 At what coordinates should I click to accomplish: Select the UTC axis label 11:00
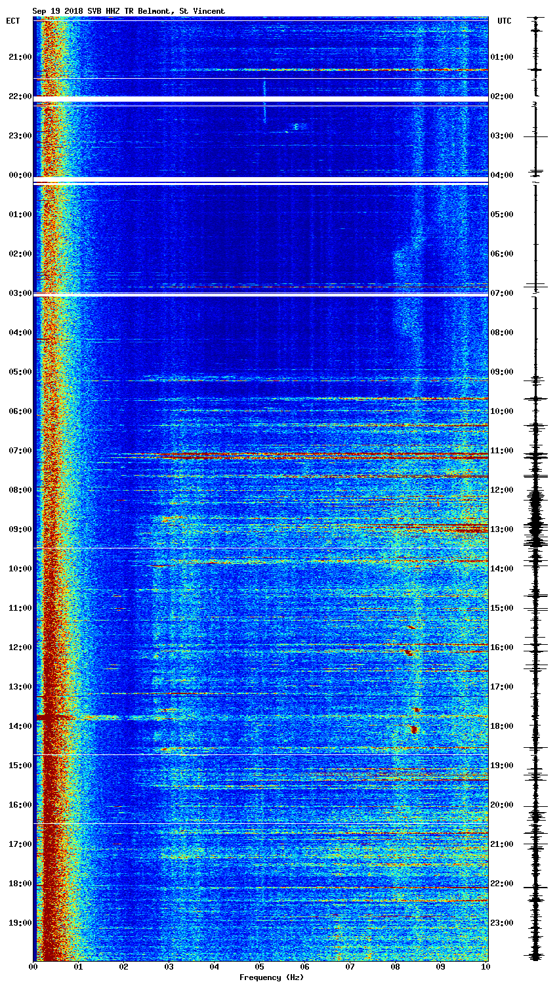pos(501,451)
